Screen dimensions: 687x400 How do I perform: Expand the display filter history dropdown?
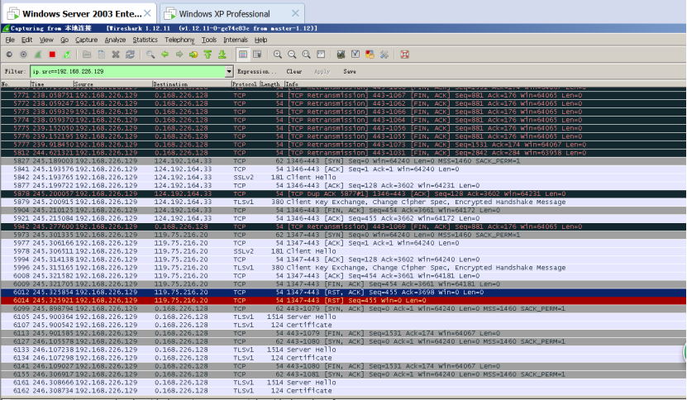pyautogui.click(x=229, y=71)
